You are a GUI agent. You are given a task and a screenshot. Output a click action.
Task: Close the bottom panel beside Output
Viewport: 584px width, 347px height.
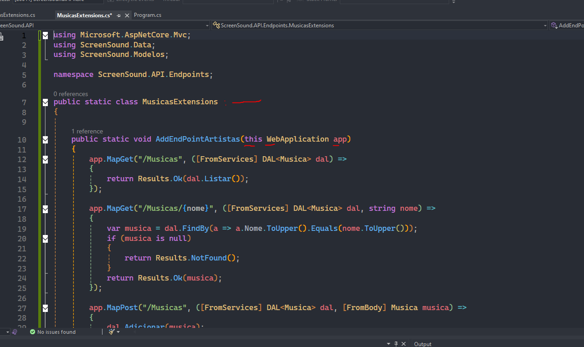point(404,344)
